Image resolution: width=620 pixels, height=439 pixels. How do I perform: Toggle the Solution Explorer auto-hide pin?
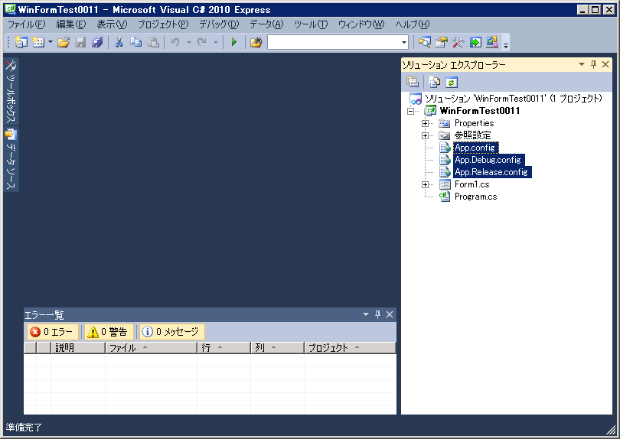[593, 64]
